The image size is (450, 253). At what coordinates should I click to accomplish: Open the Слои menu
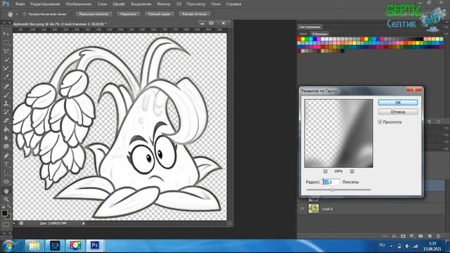[102, 4]
